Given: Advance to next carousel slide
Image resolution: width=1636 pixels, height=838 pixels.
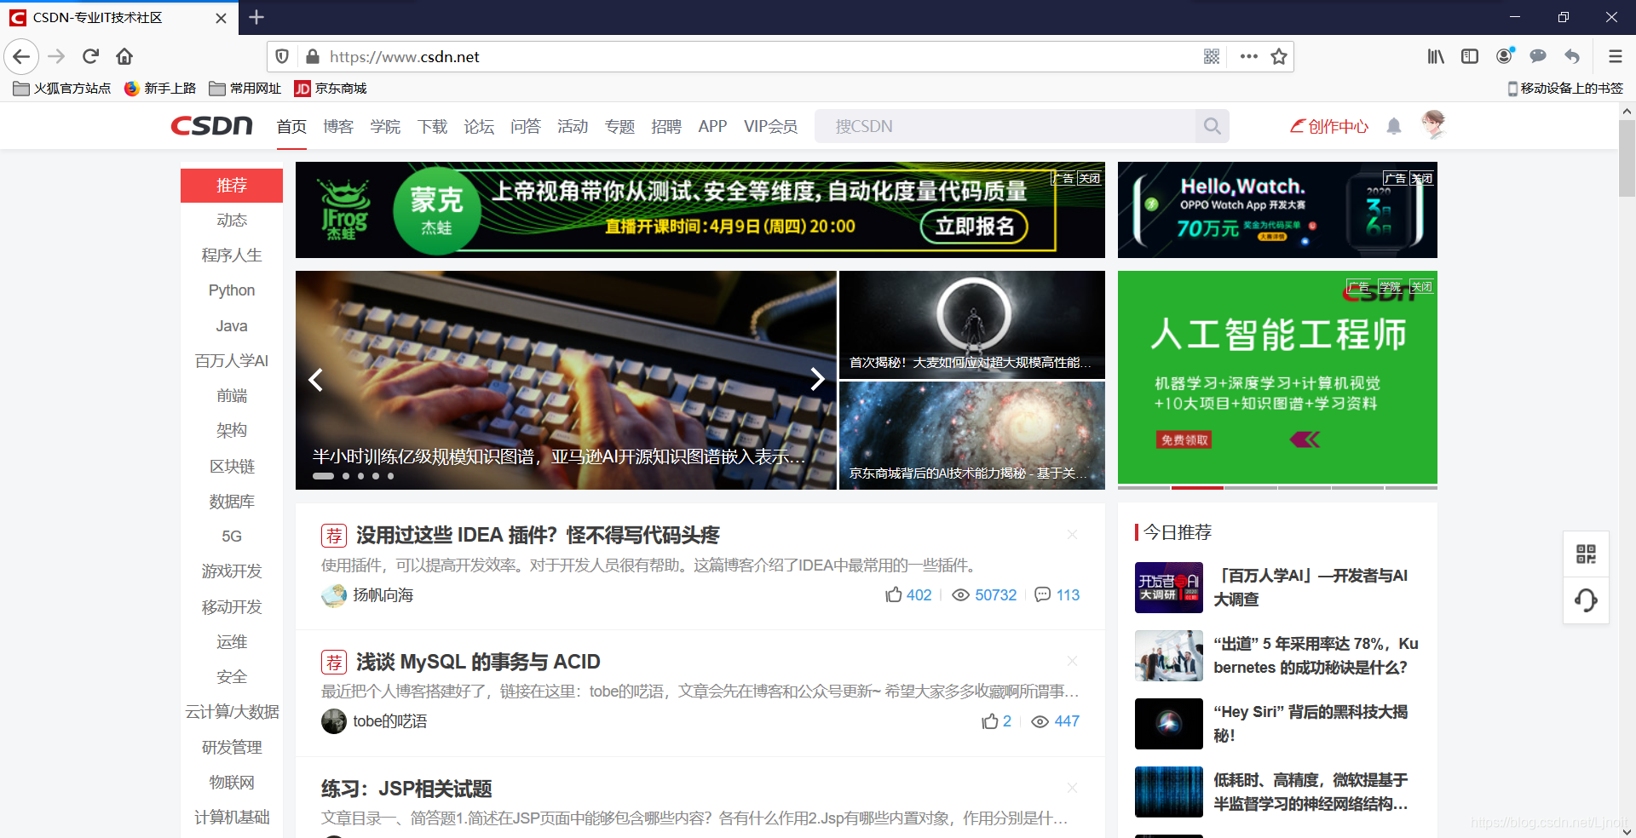Looking at the screenshot, I should coord(817,379).
